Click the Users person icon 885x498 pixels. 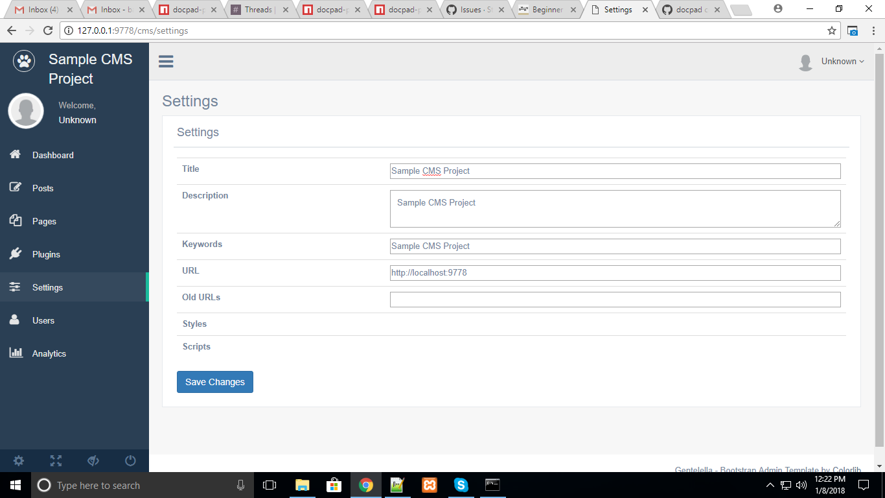15,320
